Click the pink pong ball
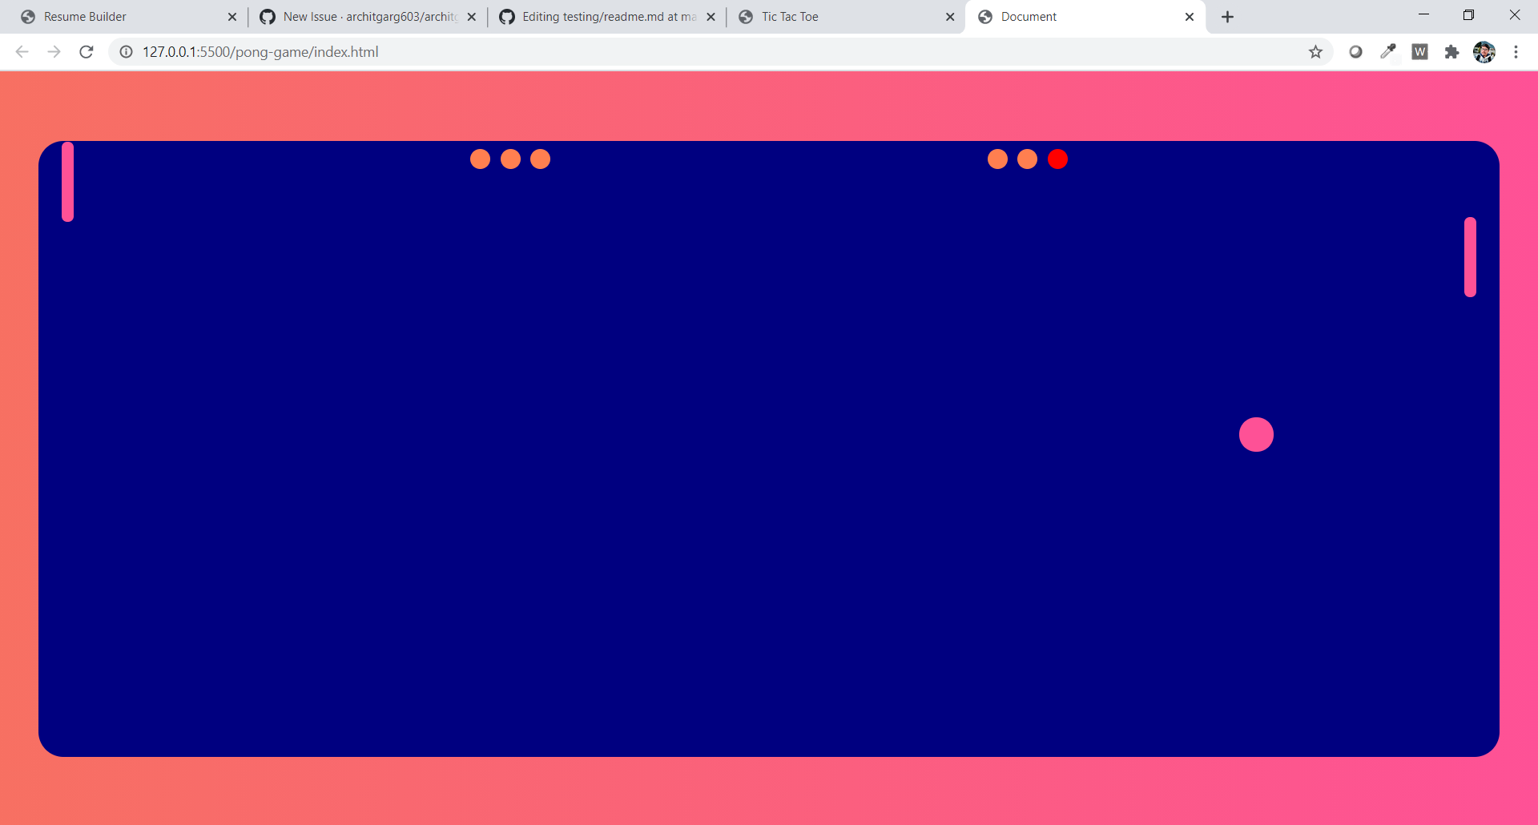 (x=1255, y=434)
